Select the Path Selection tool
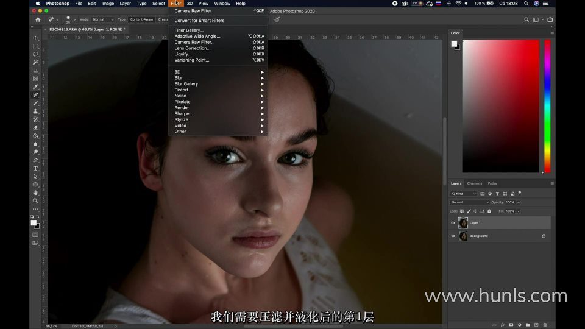 click(35, 177)
